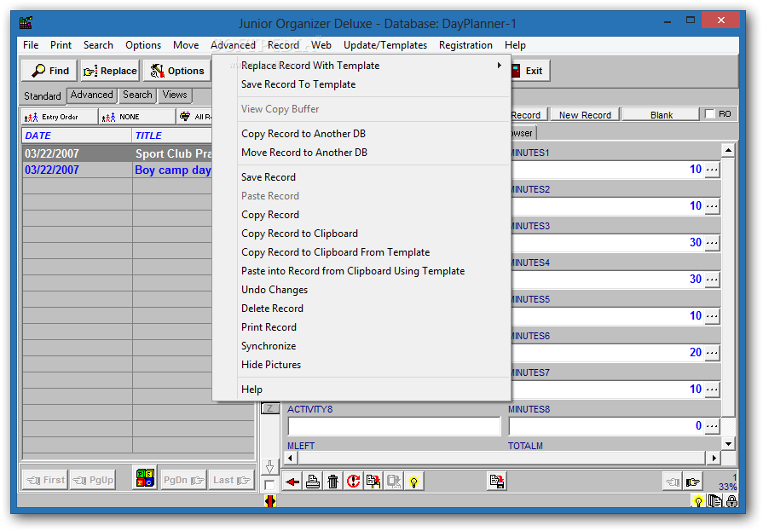Choose Hide Pictures menu entry
The width and height of the screenshot is (763, 531).
click(x=373, y=365)
